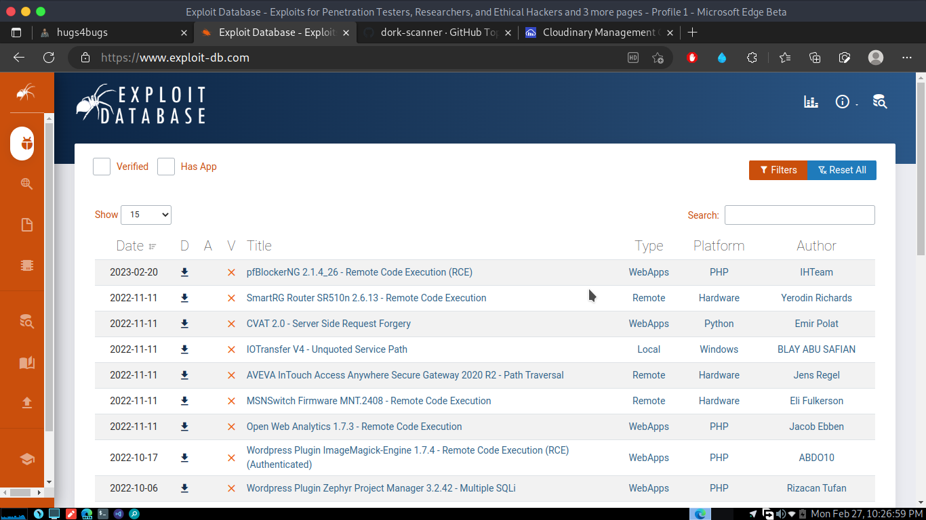Open the MSNSwitch Firmware MNT.2408 link

pyautogui.click(x=369, y=401)
